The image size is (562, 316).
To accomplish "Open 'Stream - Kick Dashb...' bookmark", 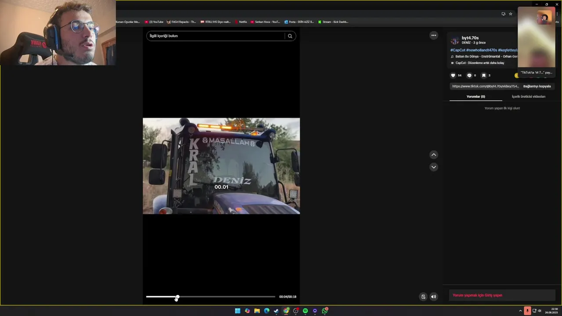I will tap(333, 22).
